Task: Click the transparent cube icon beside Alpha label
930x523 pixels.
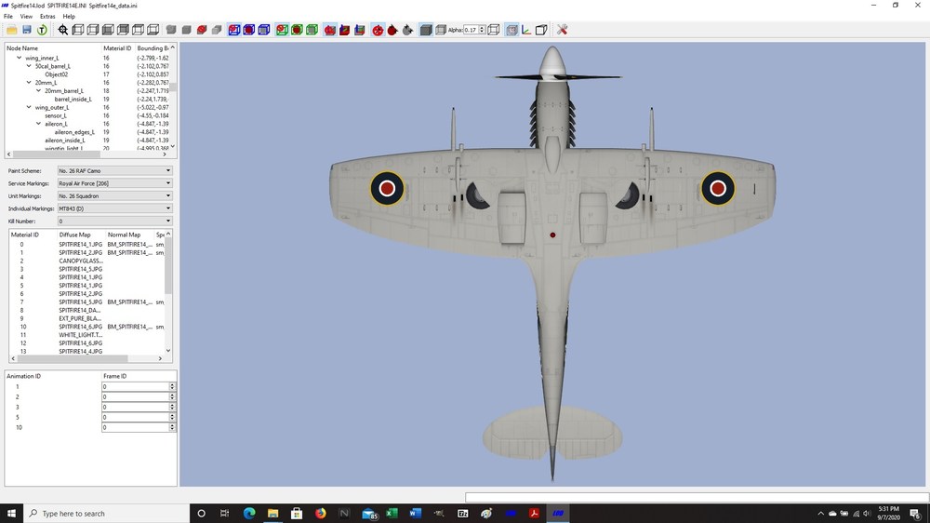Action: pyautogui.click(x=441, y=30)
